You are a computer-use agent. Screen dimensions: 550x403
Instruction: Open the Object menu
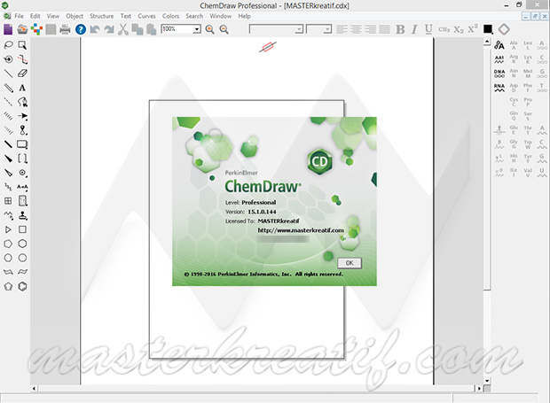point(75,16)
